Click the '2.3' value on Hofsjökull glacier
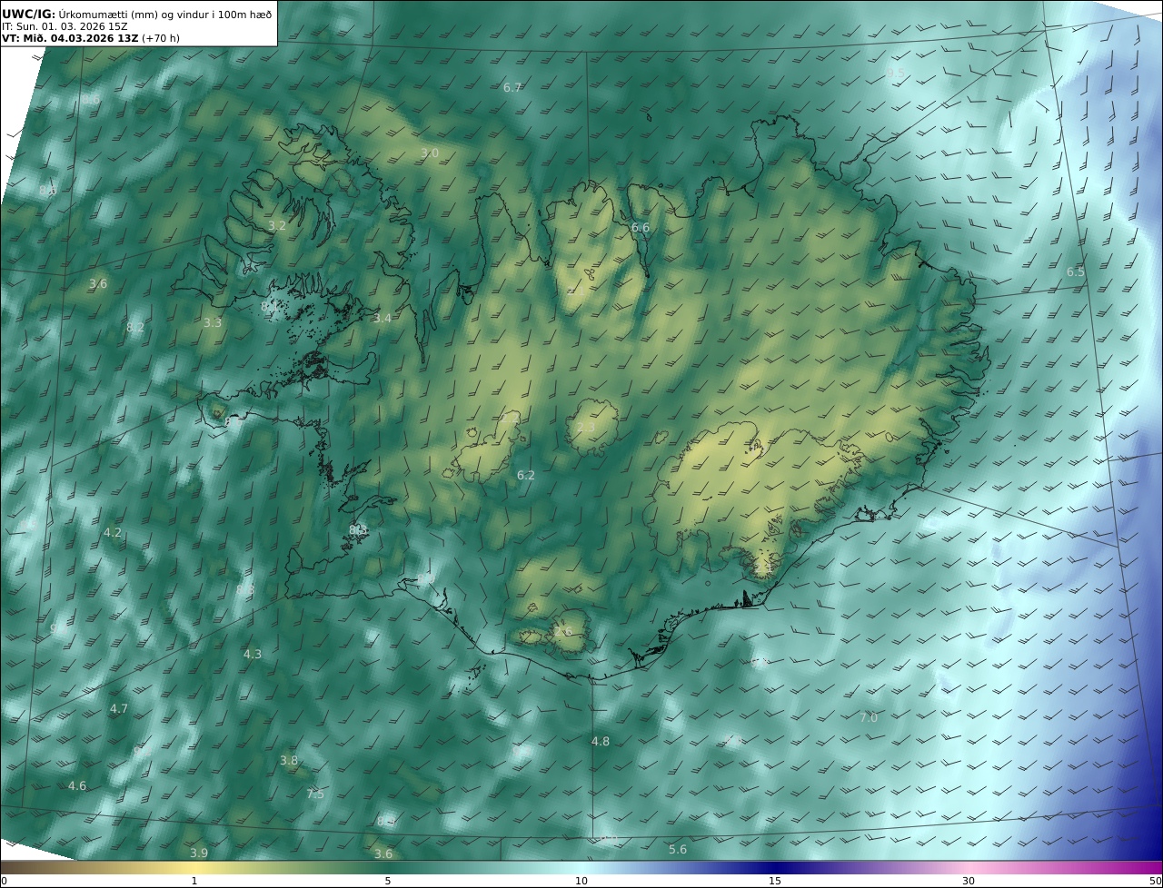Image resolution: width=1163 pixels, height=888 pixels. pyautogui.click(x=586, y=428)
